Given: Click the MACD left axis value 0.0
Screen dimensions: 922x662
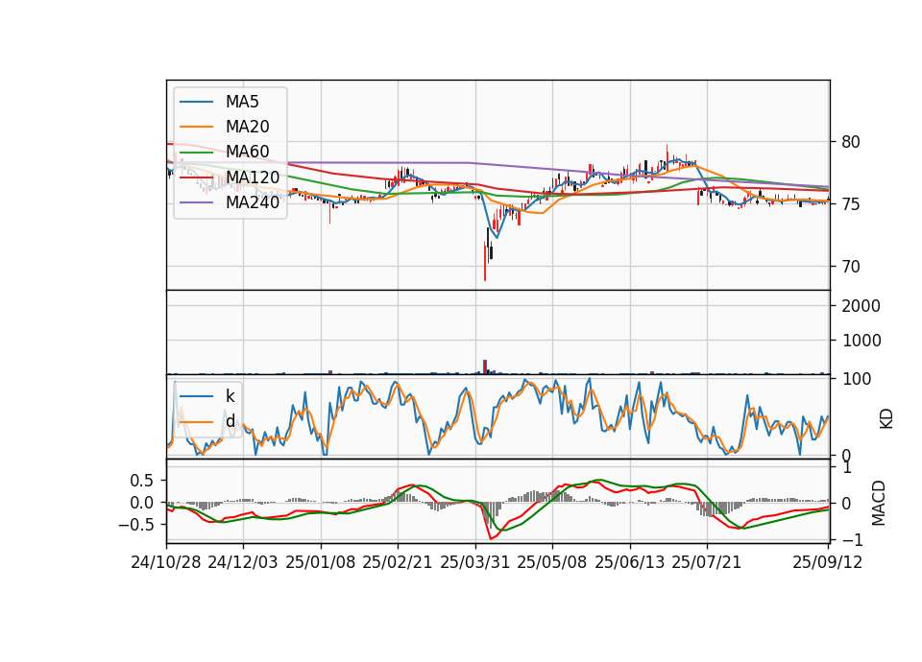Looking at the screenshot, I should tap(141, 503).
